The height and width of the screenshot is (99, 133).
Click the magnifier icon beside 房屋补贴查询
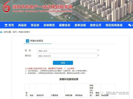coord(27,41)
